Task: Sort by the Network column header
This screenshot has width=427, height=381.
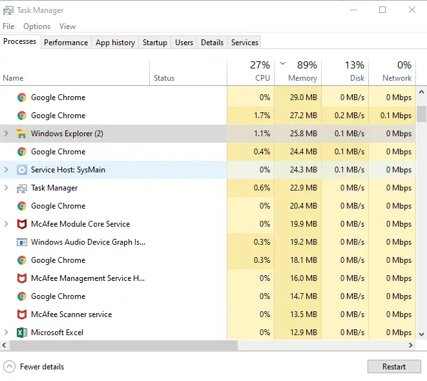Action: pyautogui.click(x=392, y=72)
